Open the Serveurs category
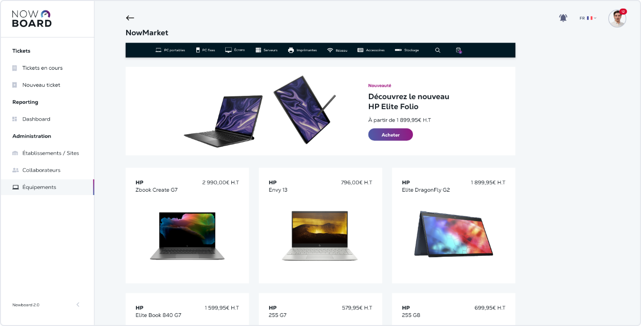This screenshot has width=641, height=326. (x=266, y=50)
